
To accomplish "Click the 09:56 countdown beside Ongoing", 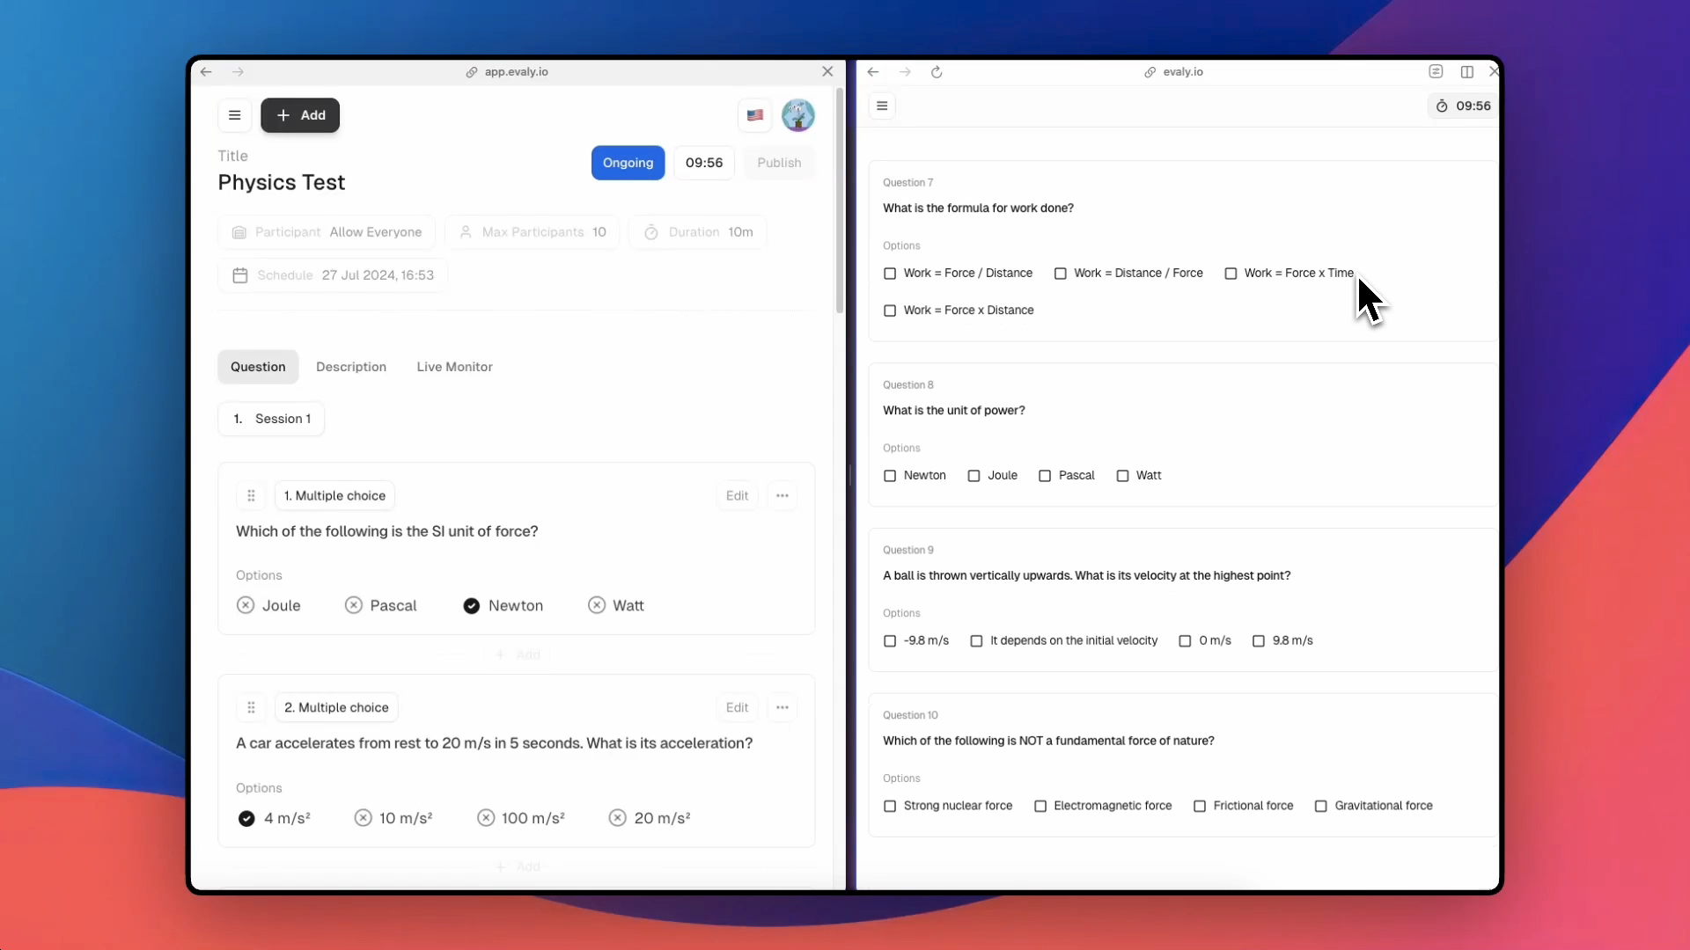I will [704, 163].
